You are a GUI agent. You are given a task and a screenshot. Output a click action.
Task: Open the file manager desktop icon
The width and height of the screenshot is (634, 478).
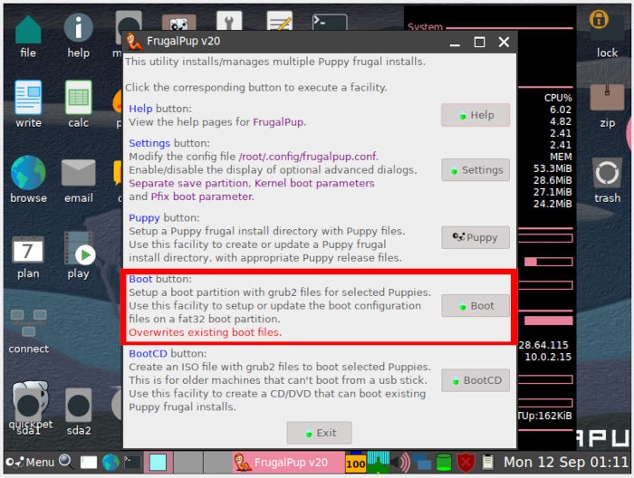pos(28,30)
